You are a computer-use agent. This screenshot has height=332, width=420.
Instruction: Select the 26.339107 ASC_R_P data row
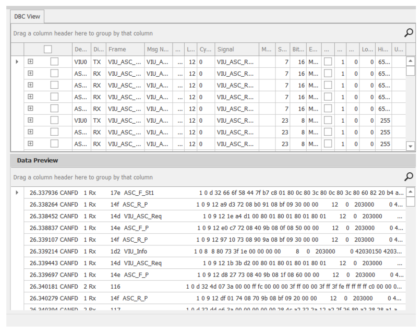tap(215, 240)
